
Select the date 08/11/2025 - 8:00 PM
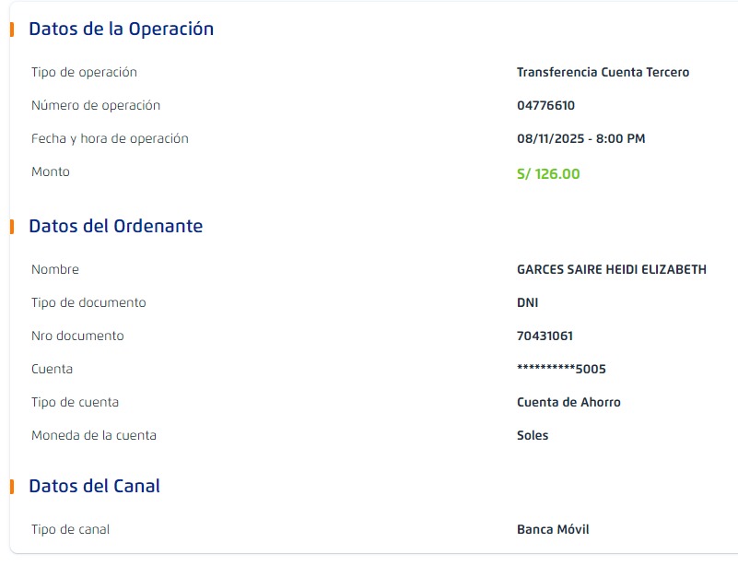[x=580, y=138]
